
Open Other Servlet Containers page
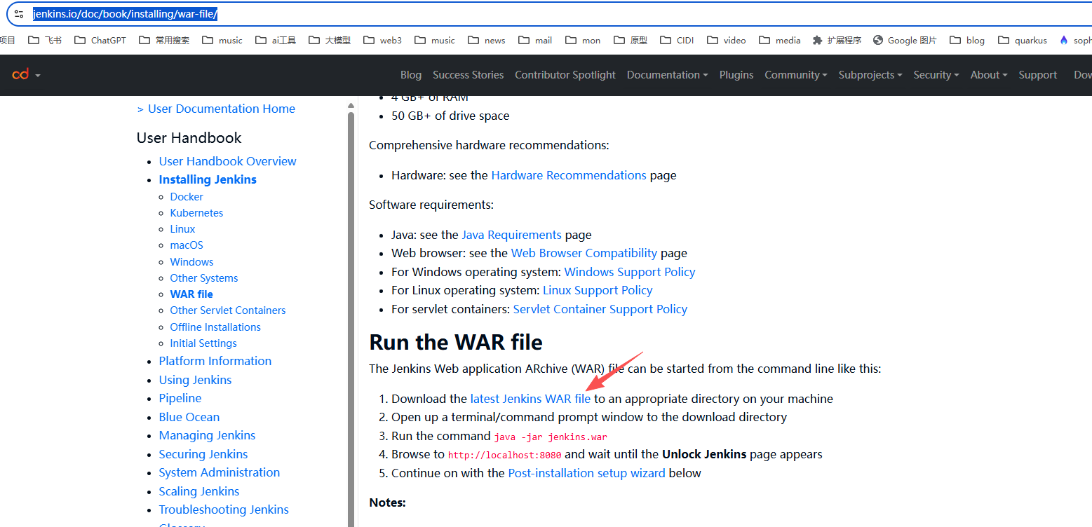tap(228, 310)
